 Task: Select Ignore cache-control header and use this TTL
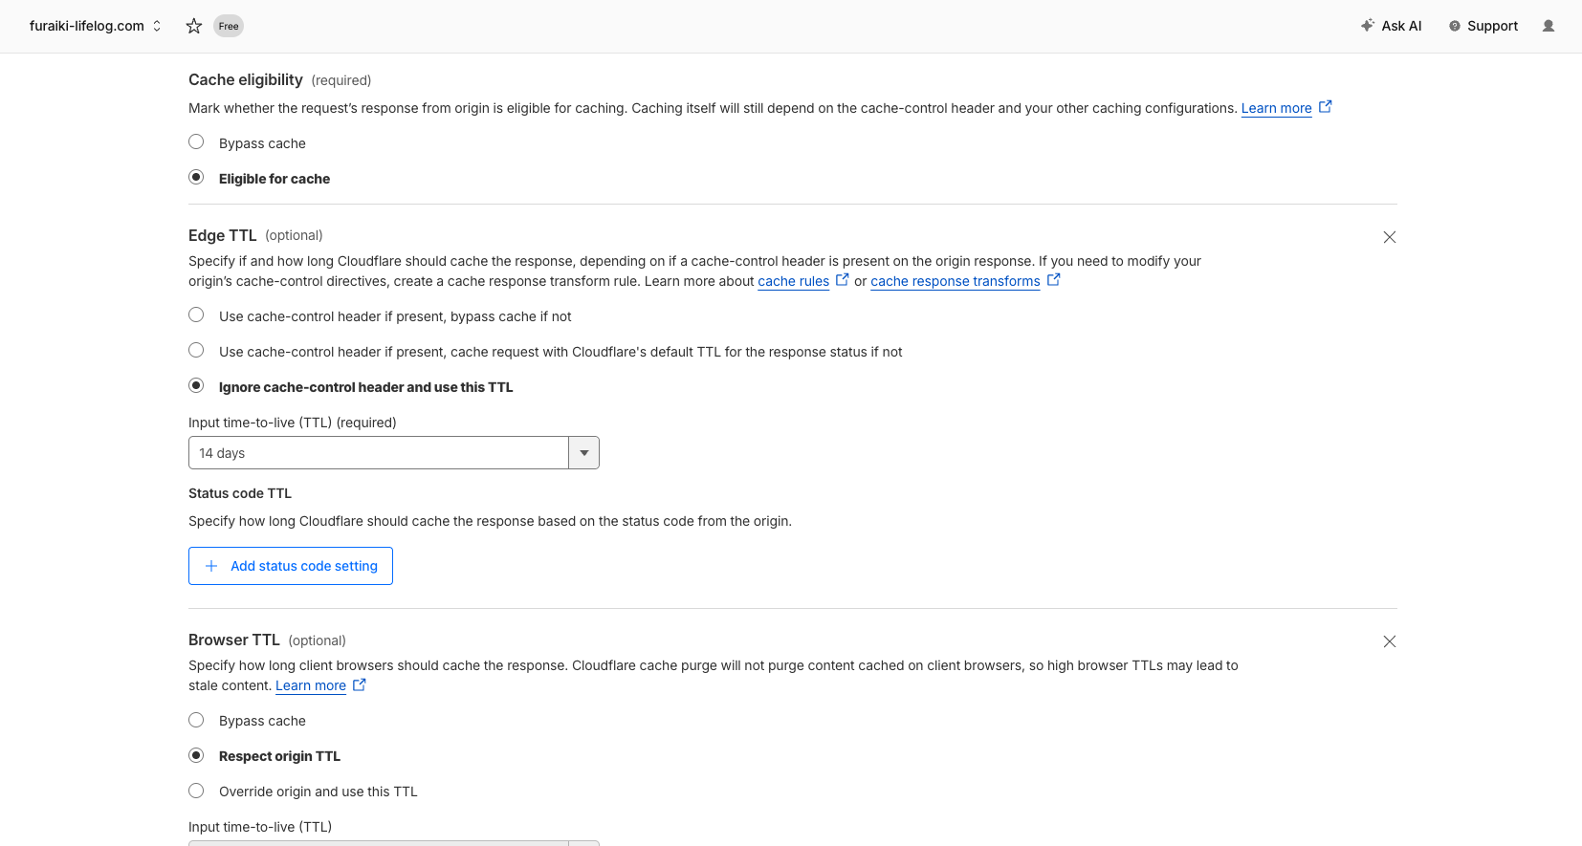pyautogui.click(x=196, y=386)
